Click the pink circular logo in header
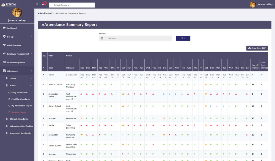 tap(45, 4)
